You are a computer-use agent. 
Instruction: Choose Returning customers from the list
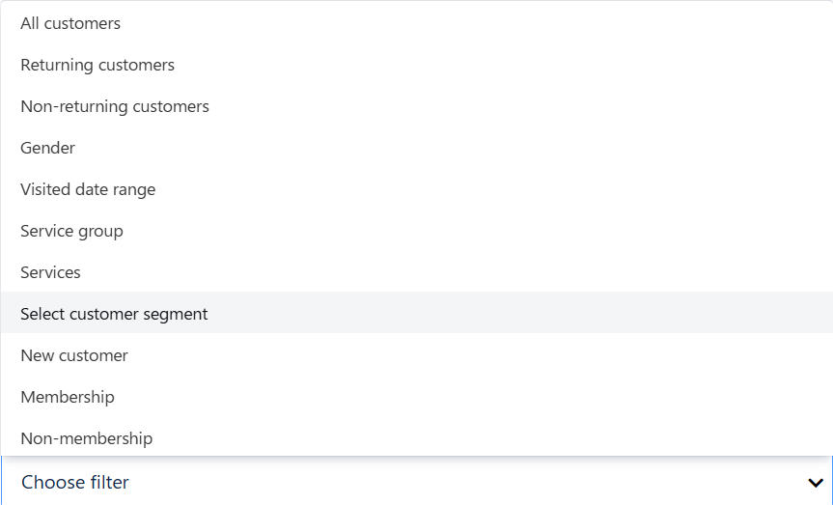(97, 65)
